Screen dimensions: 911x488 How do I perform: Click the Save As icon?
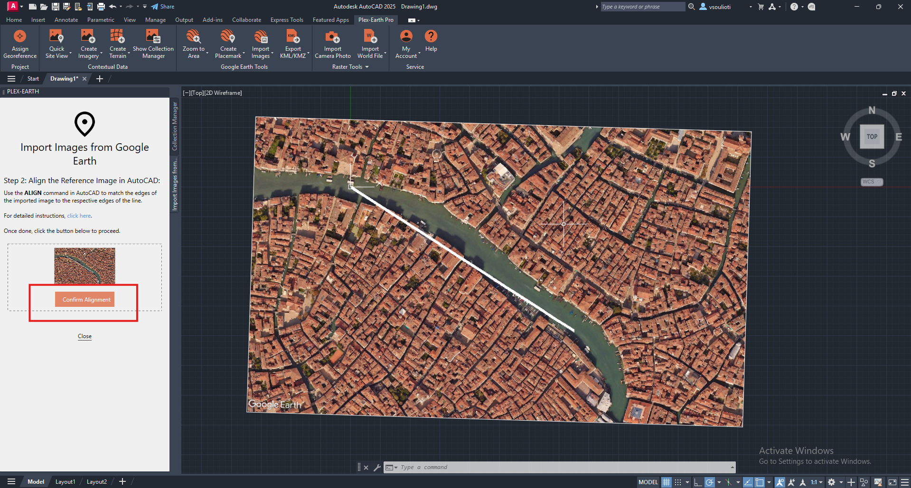67,7
